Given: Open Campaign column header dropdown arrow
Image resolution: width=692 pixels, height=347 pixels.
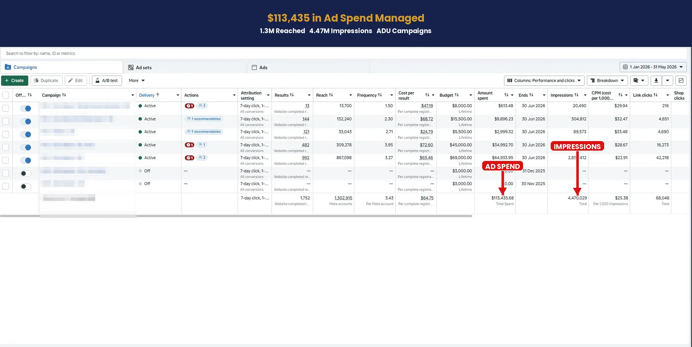Looking at the screenshot, I should pos(133,95).
